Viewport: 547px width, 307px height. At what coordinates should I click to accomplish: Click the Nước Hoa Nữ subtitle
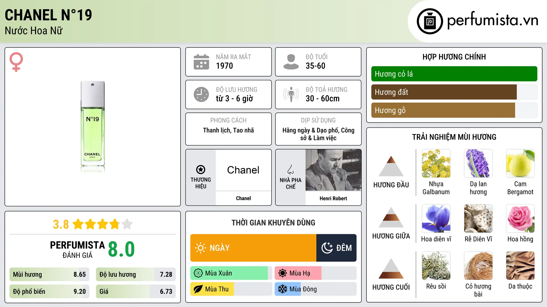click(34, 31)
